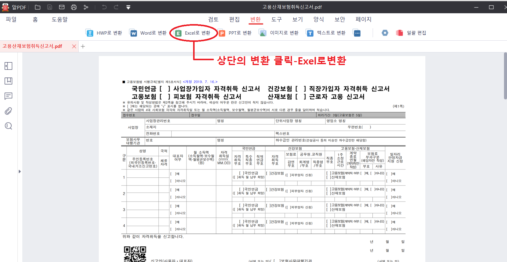The image size is (507, 262).
Task: Click the 산재보험 근로자 고용 신고서 title
Action: pyautogui.click(x=316, y=97)
